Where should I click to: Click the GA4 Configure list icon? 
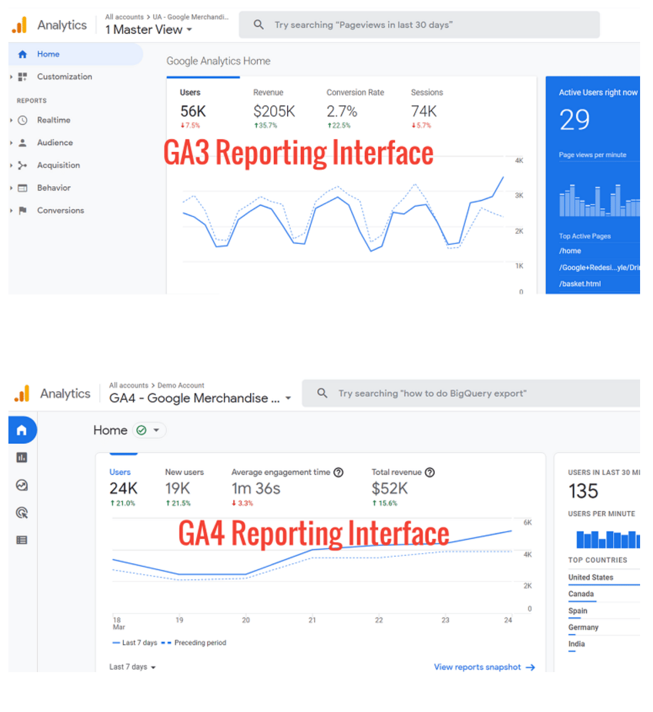tap(22, 540)
